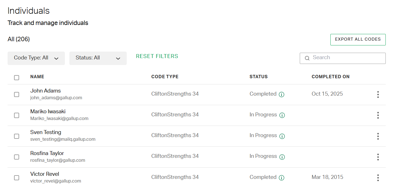Click CliftonStrengths 34 in Sven Testing row
The height and width of the screenshot is (187, 395).
(x=175, y=135)
